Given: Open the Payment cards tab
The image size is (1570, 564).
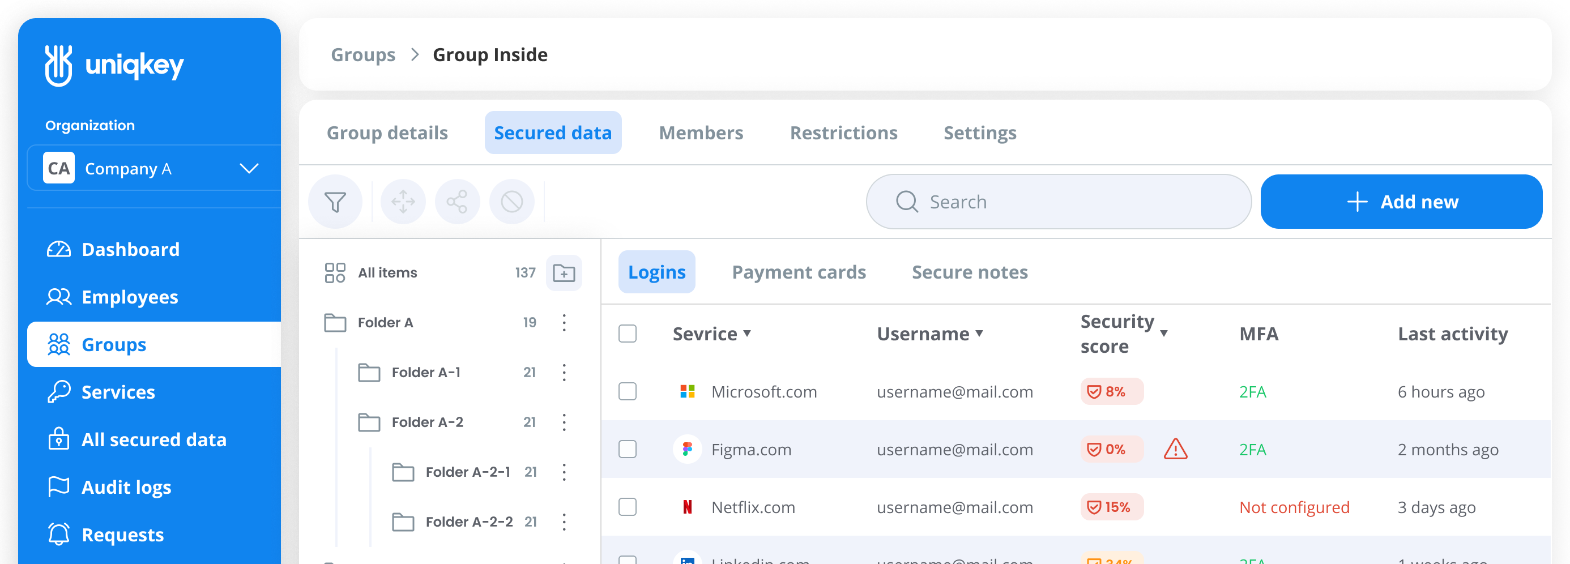Looking at the screenshot, I should [799, 272].
